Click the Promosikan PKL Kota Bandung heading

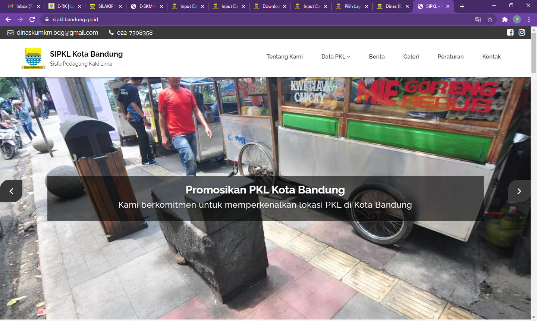point(265,190)
